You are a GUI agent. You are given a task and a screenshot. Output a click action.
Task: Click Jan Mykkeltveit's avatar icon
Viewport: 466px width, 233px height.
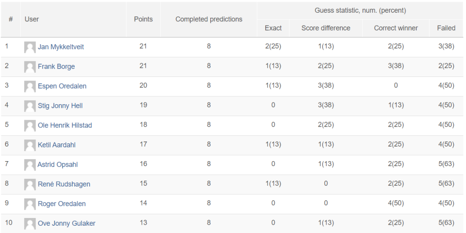30,47
